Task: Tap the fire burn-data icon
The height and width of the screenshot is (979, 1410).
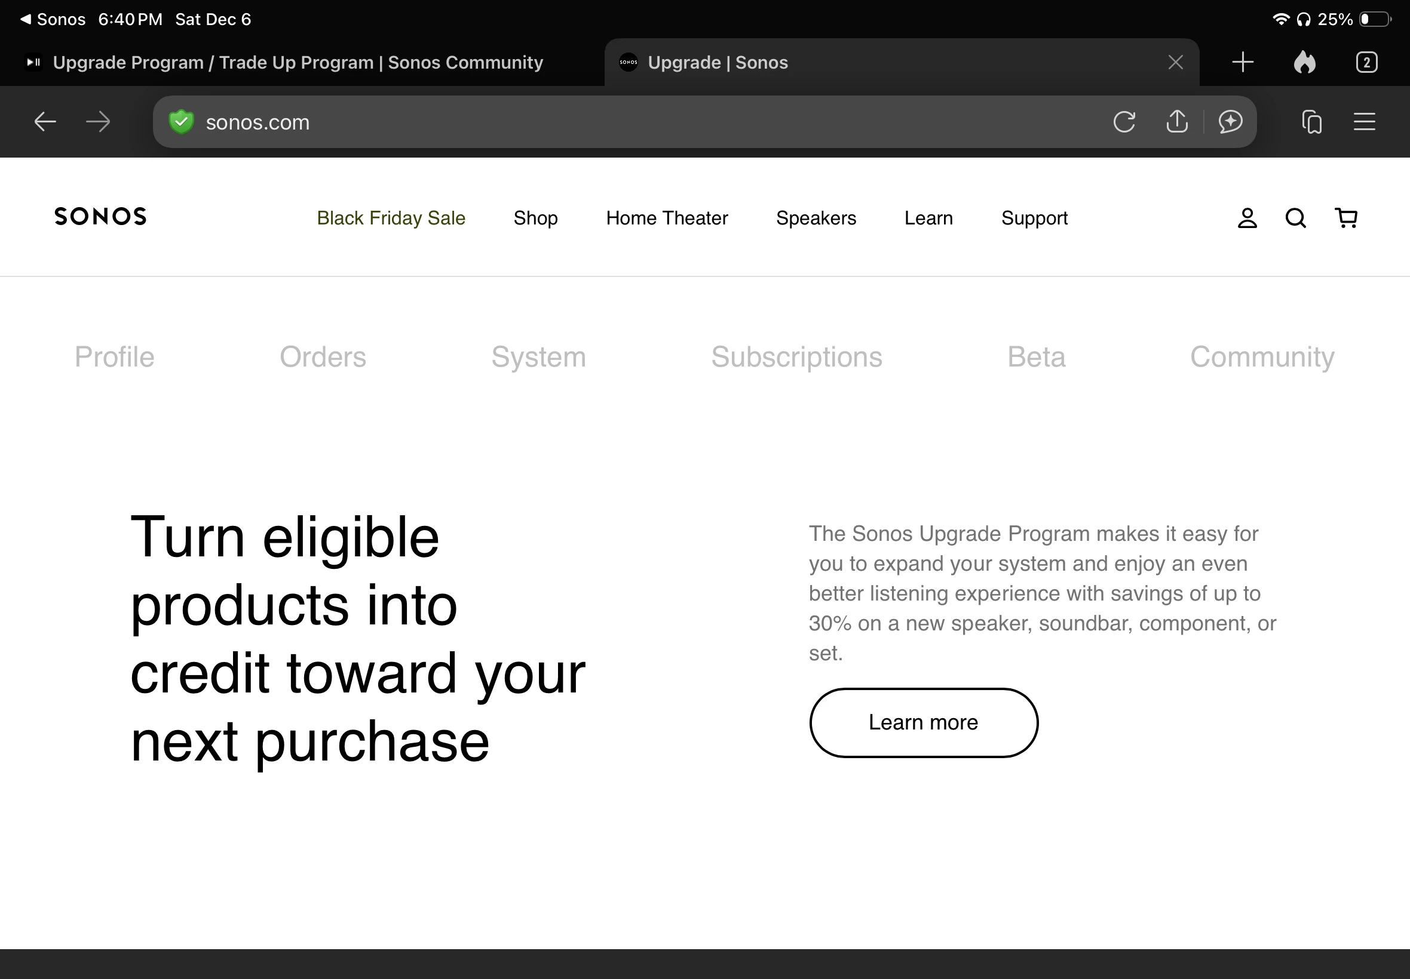Action: click(x=1304, y=62)
